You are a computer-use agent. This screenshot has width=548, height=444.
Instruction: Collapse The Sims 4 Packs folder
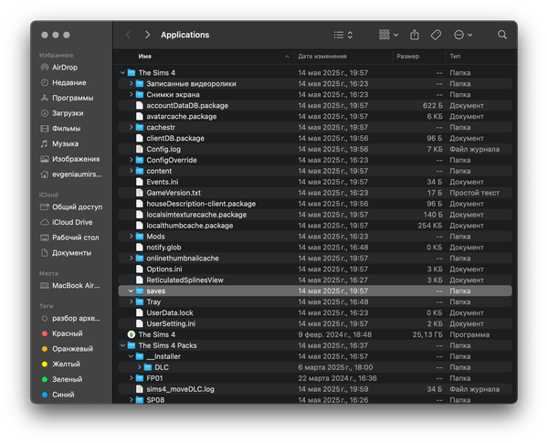pos(122,345)
